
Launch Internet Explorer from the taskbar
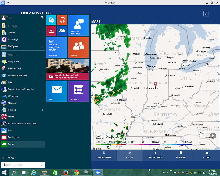point(34,173)
